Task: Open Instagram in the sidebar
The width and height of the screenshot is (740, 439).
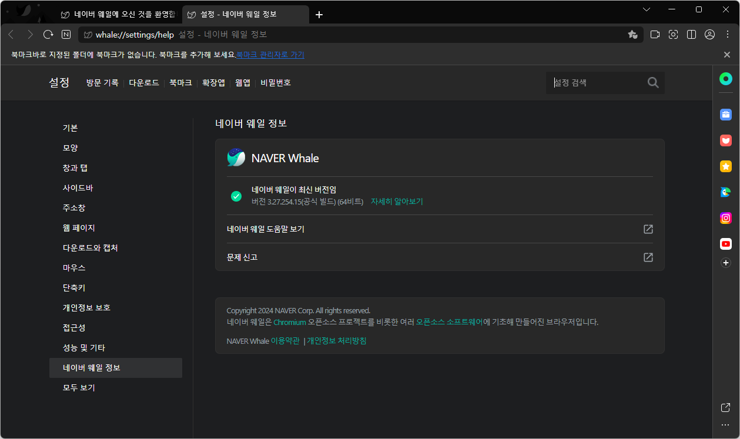Action: [x=726, y=218]
